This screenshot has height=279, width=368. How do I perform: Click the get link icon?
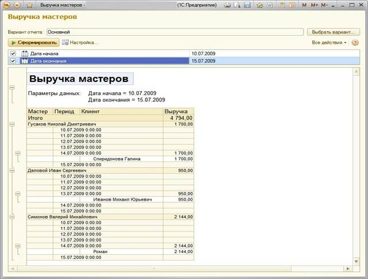coord(260,5)
